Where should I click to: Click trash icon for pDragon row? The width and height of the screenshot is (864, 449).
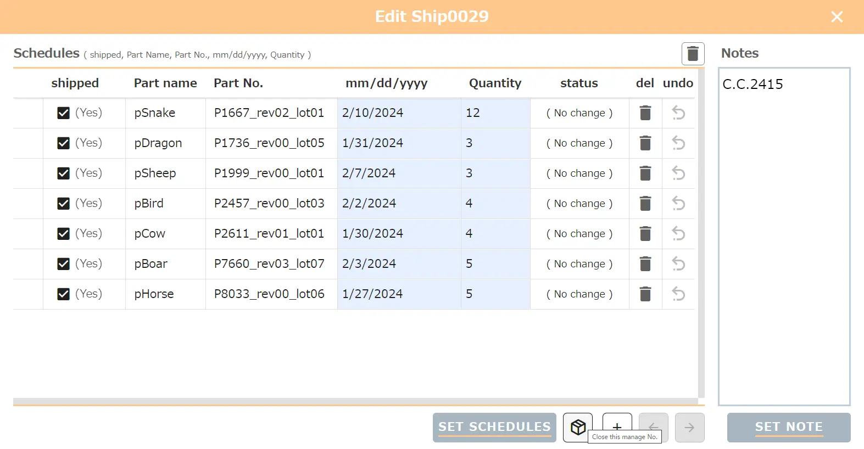(645, 143)
